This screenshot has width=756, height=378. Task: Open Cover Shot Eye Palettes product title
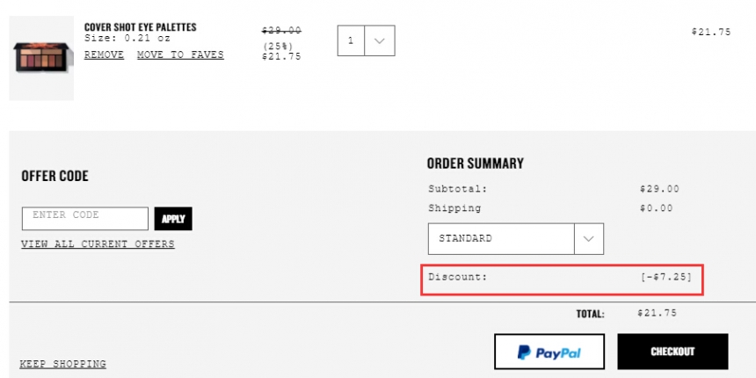141,27
